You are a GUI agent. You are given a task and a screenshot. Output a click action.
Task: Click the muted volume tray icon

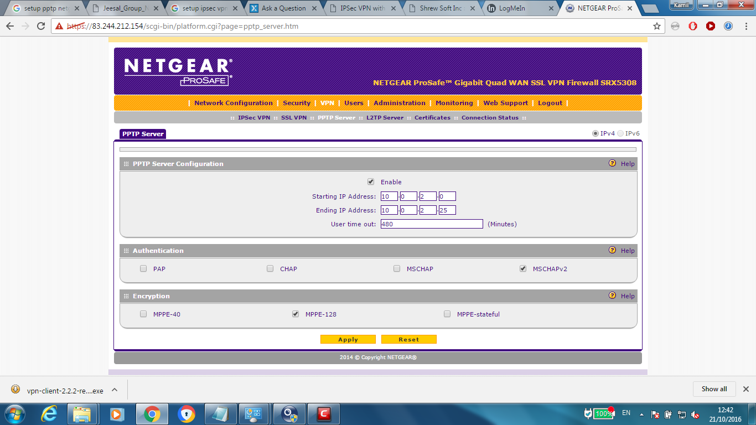click(x=695, y=414)
